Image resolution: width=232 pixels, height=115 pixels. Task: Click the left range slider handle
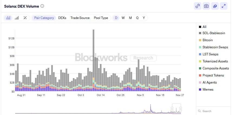click(x=172, y=109)
